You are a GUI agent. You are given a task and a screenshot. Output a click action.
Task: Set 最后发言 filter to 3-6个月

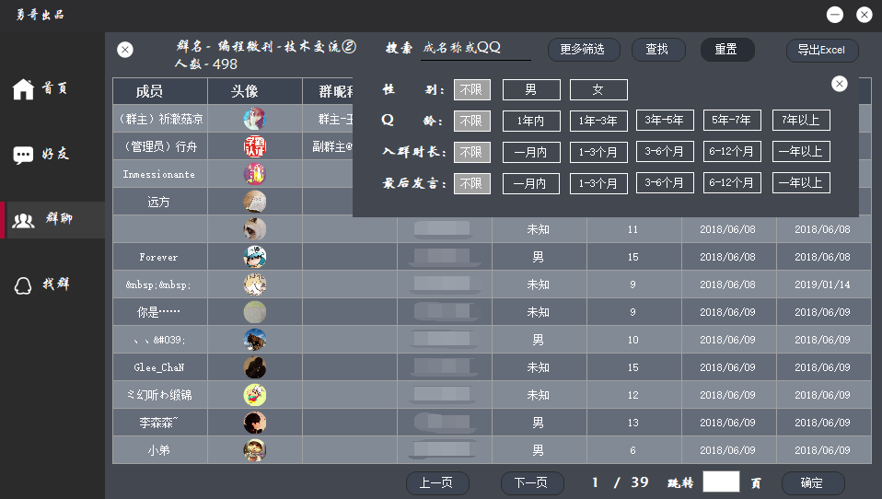(665, 183)
